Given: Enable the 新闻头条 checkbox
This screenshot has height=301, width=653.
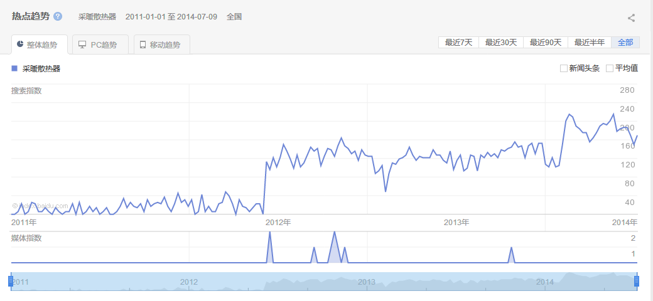Looking at the screenshot, I should 563,68.
